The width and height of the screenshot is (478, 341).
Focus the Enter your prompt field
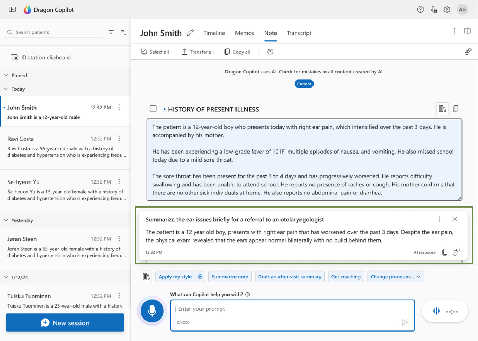tap(292, 315)
